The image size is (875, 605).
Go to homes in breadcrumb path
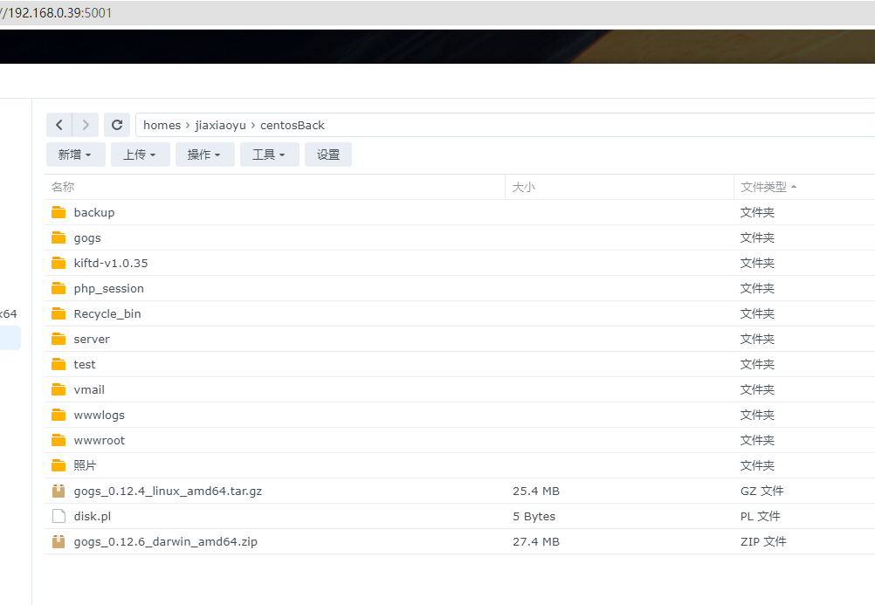[162, 125]
